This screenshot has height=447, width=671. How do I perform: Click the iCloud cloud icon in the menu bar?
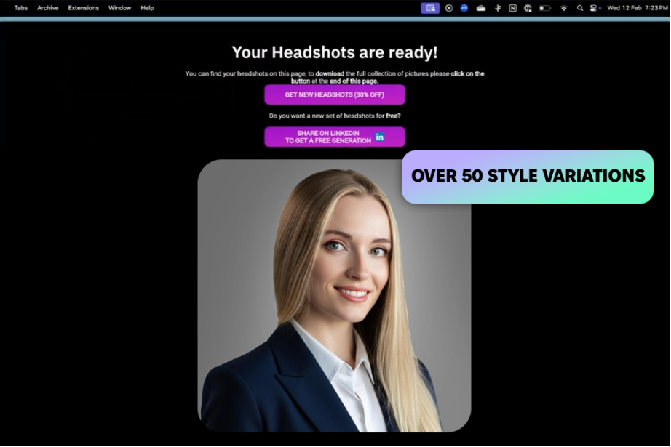point(480,7)
